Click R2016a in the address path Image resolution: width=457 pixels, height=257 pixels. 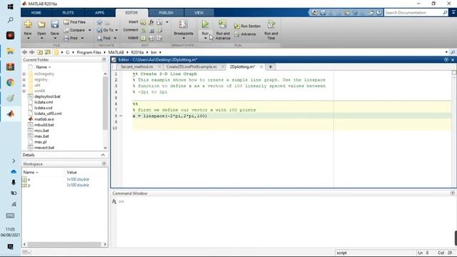click(x=137, y=52)
